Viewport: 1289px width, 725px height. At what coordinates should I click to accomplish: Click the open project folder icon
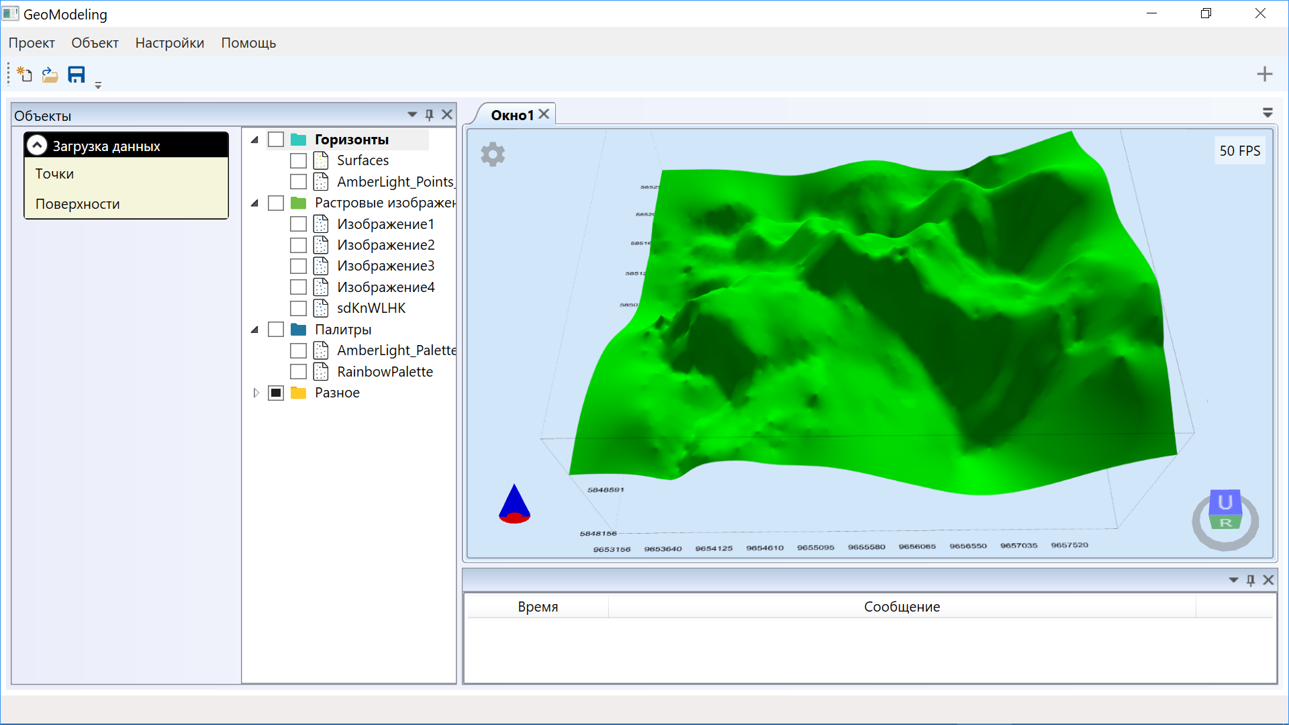(50, 75)
